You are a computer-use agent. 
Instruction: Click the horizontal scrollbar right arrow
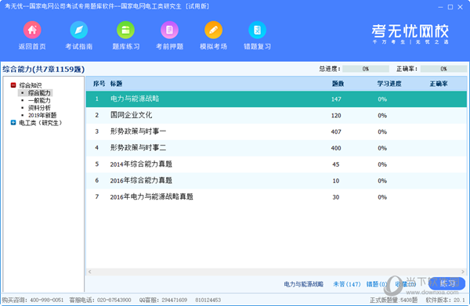point(463,272)
